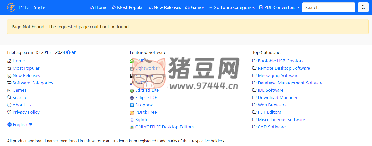Click folder icon beside Web Browsers

[x=254, y=105]
